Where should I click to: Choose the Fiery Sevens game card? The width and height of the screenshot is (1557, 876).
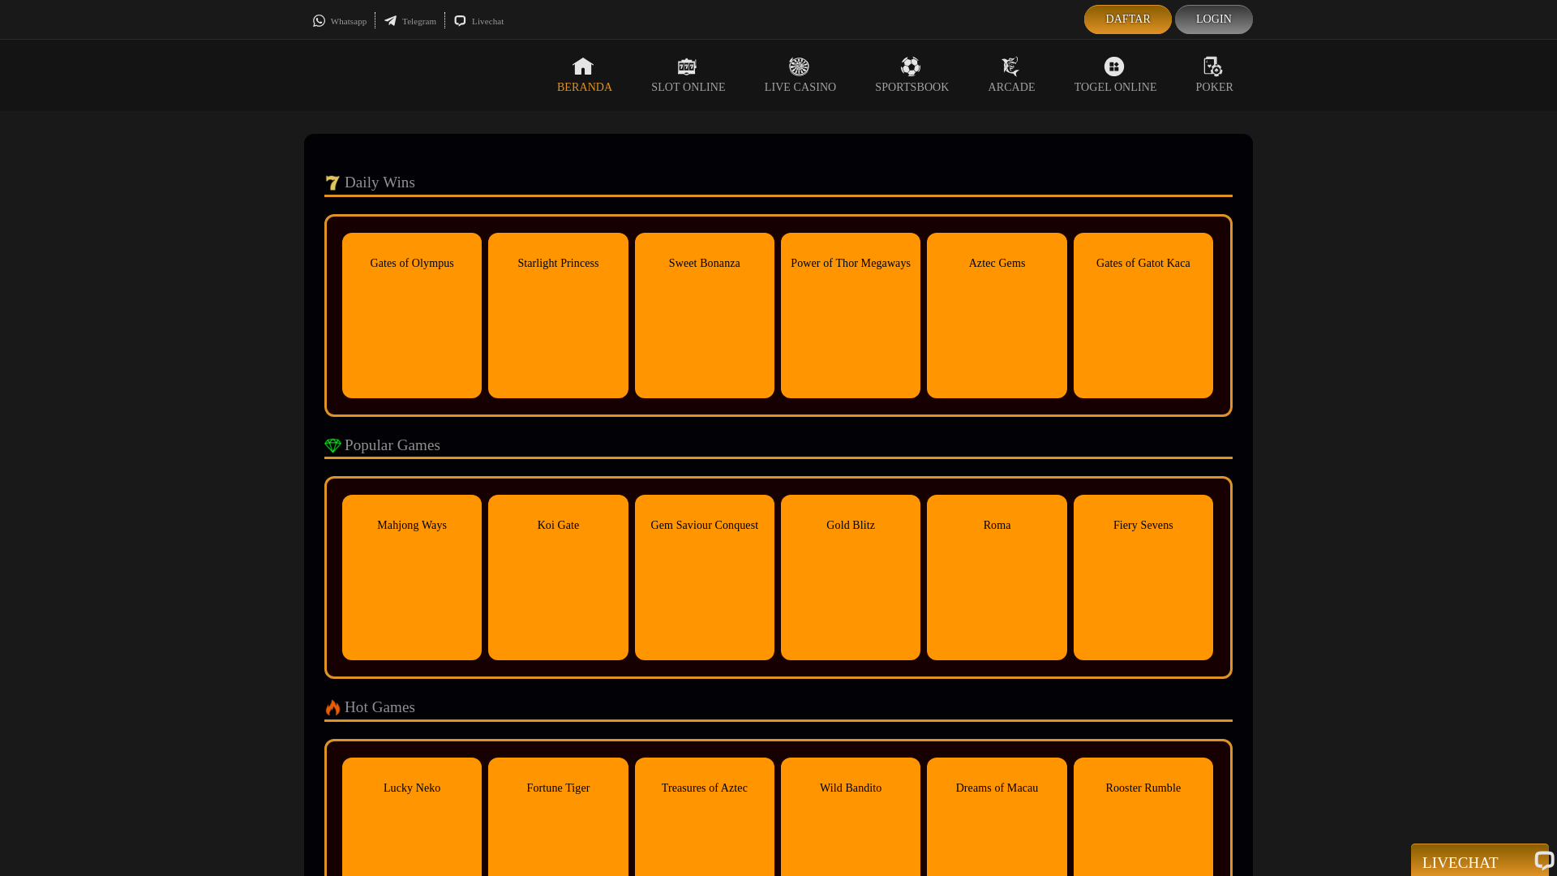[1143, 578]
